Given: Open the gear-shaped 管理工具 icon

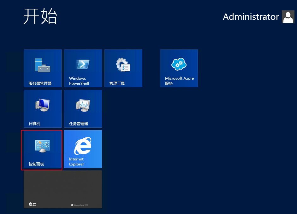Looking at the screenshot, I should [x=123, y=64].
